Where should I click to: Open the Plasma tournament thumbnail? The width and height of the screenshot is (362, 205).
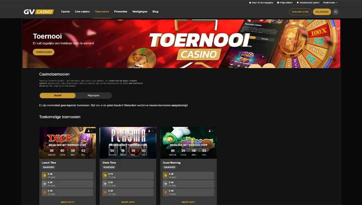[128, 143]
